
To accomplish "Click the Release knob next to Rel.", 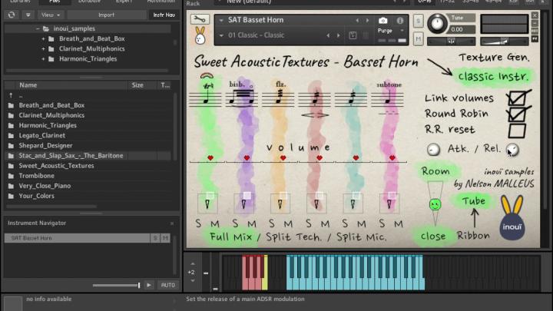I will tap(513, 150).
